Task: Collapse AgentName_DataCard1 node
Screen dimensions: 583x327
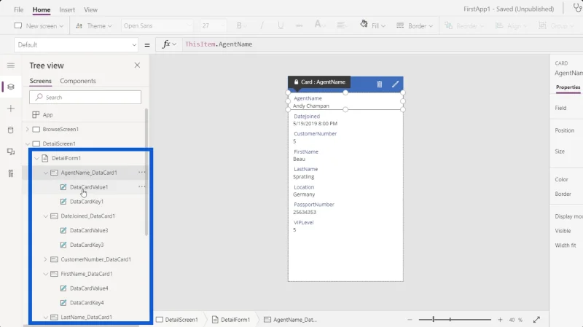Action: [45, 173]
